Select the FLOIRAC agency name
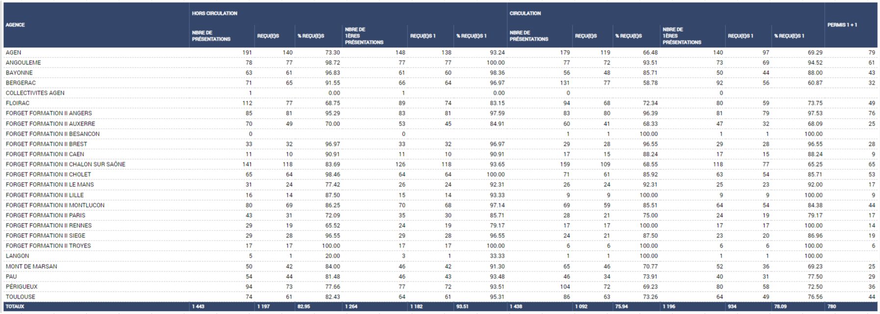The image size is (880, 314). [18, 103]
